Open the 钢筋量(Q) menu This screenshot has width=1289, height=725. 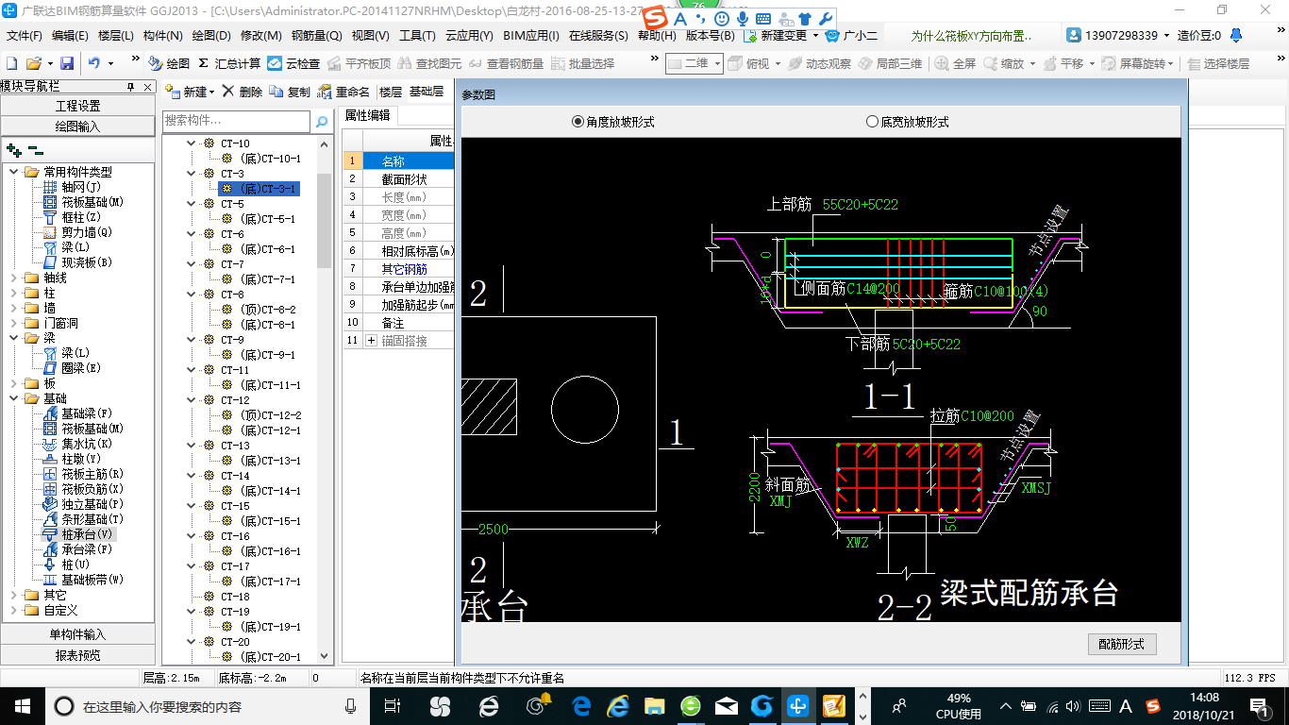click(316, 35)
